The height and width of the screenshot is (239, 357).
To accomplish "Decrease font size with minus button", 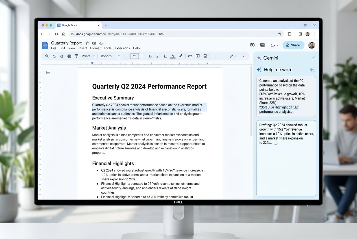I will click(127, 56).
